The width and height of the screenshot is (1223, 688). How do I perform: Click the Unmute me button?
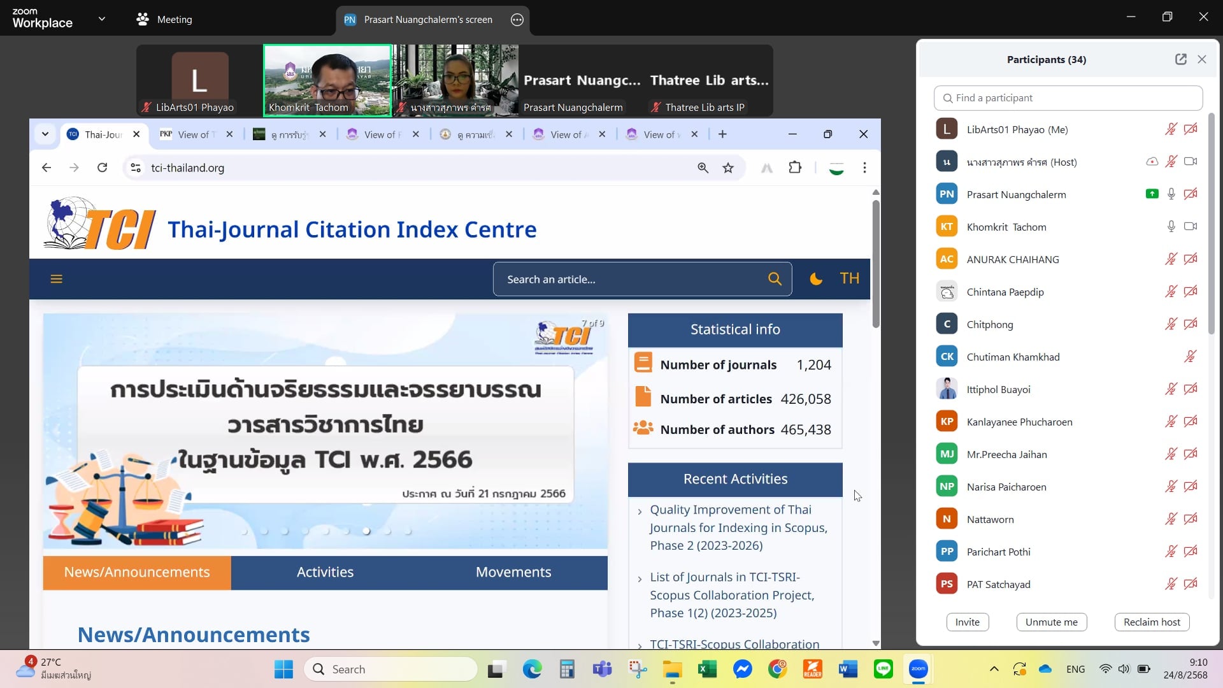pyautogui.click(x=1051, y=622)
